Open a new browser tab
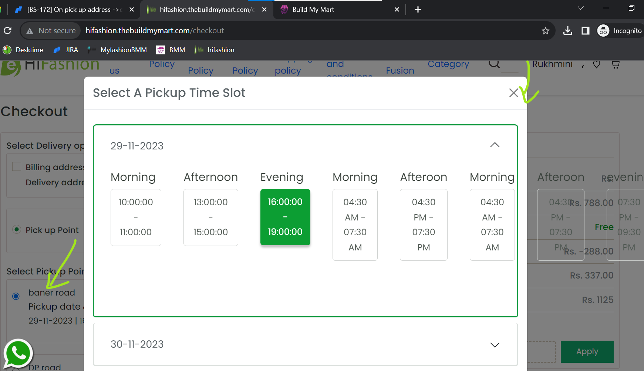 click(418, 10)
